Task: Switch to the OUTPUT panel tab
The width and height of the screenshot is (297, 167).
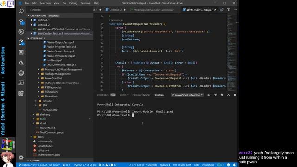Action: [124, 95]
